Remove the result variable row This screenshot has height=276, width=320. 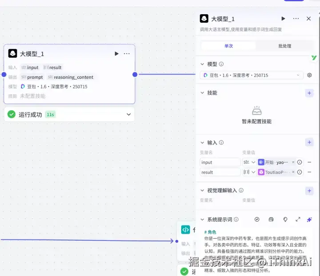tap(309, 172)
